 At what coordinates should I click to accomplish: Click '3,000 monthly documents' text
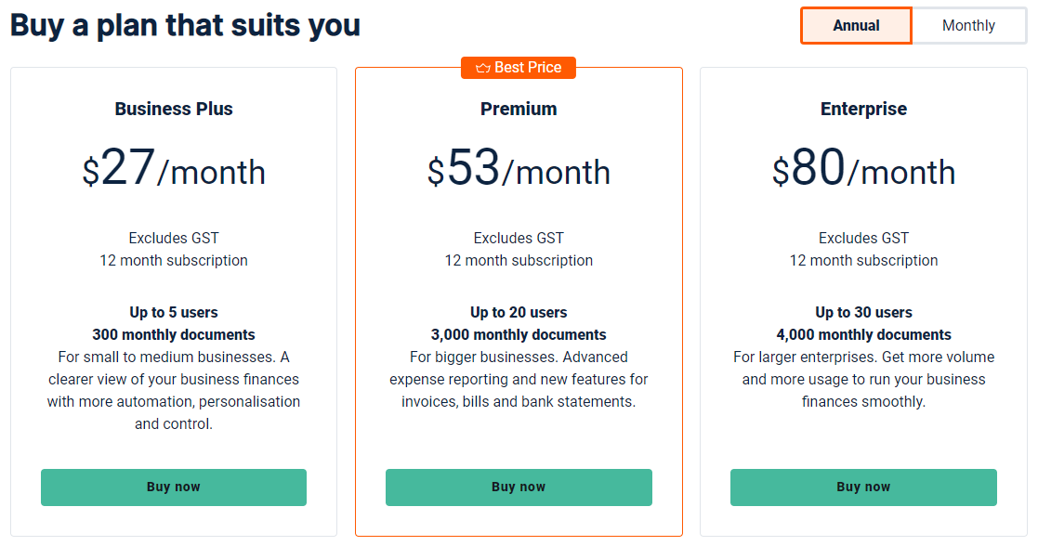519,335
